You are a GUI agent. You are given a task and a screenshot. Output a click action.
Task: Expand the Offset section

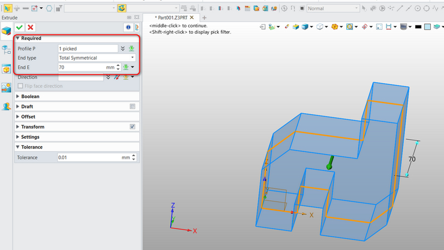[18, 117]
